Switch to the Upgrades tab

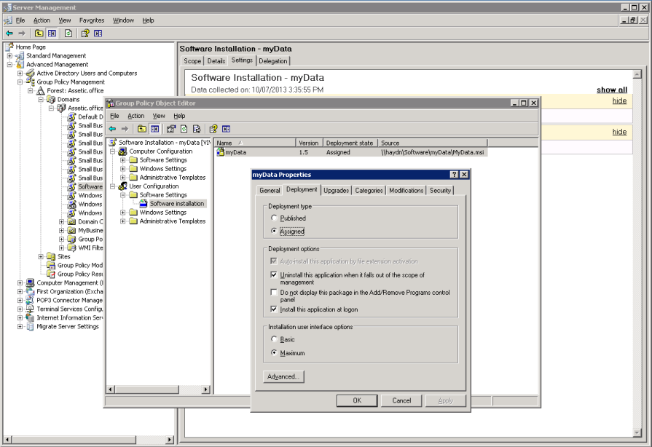(336, 191)
